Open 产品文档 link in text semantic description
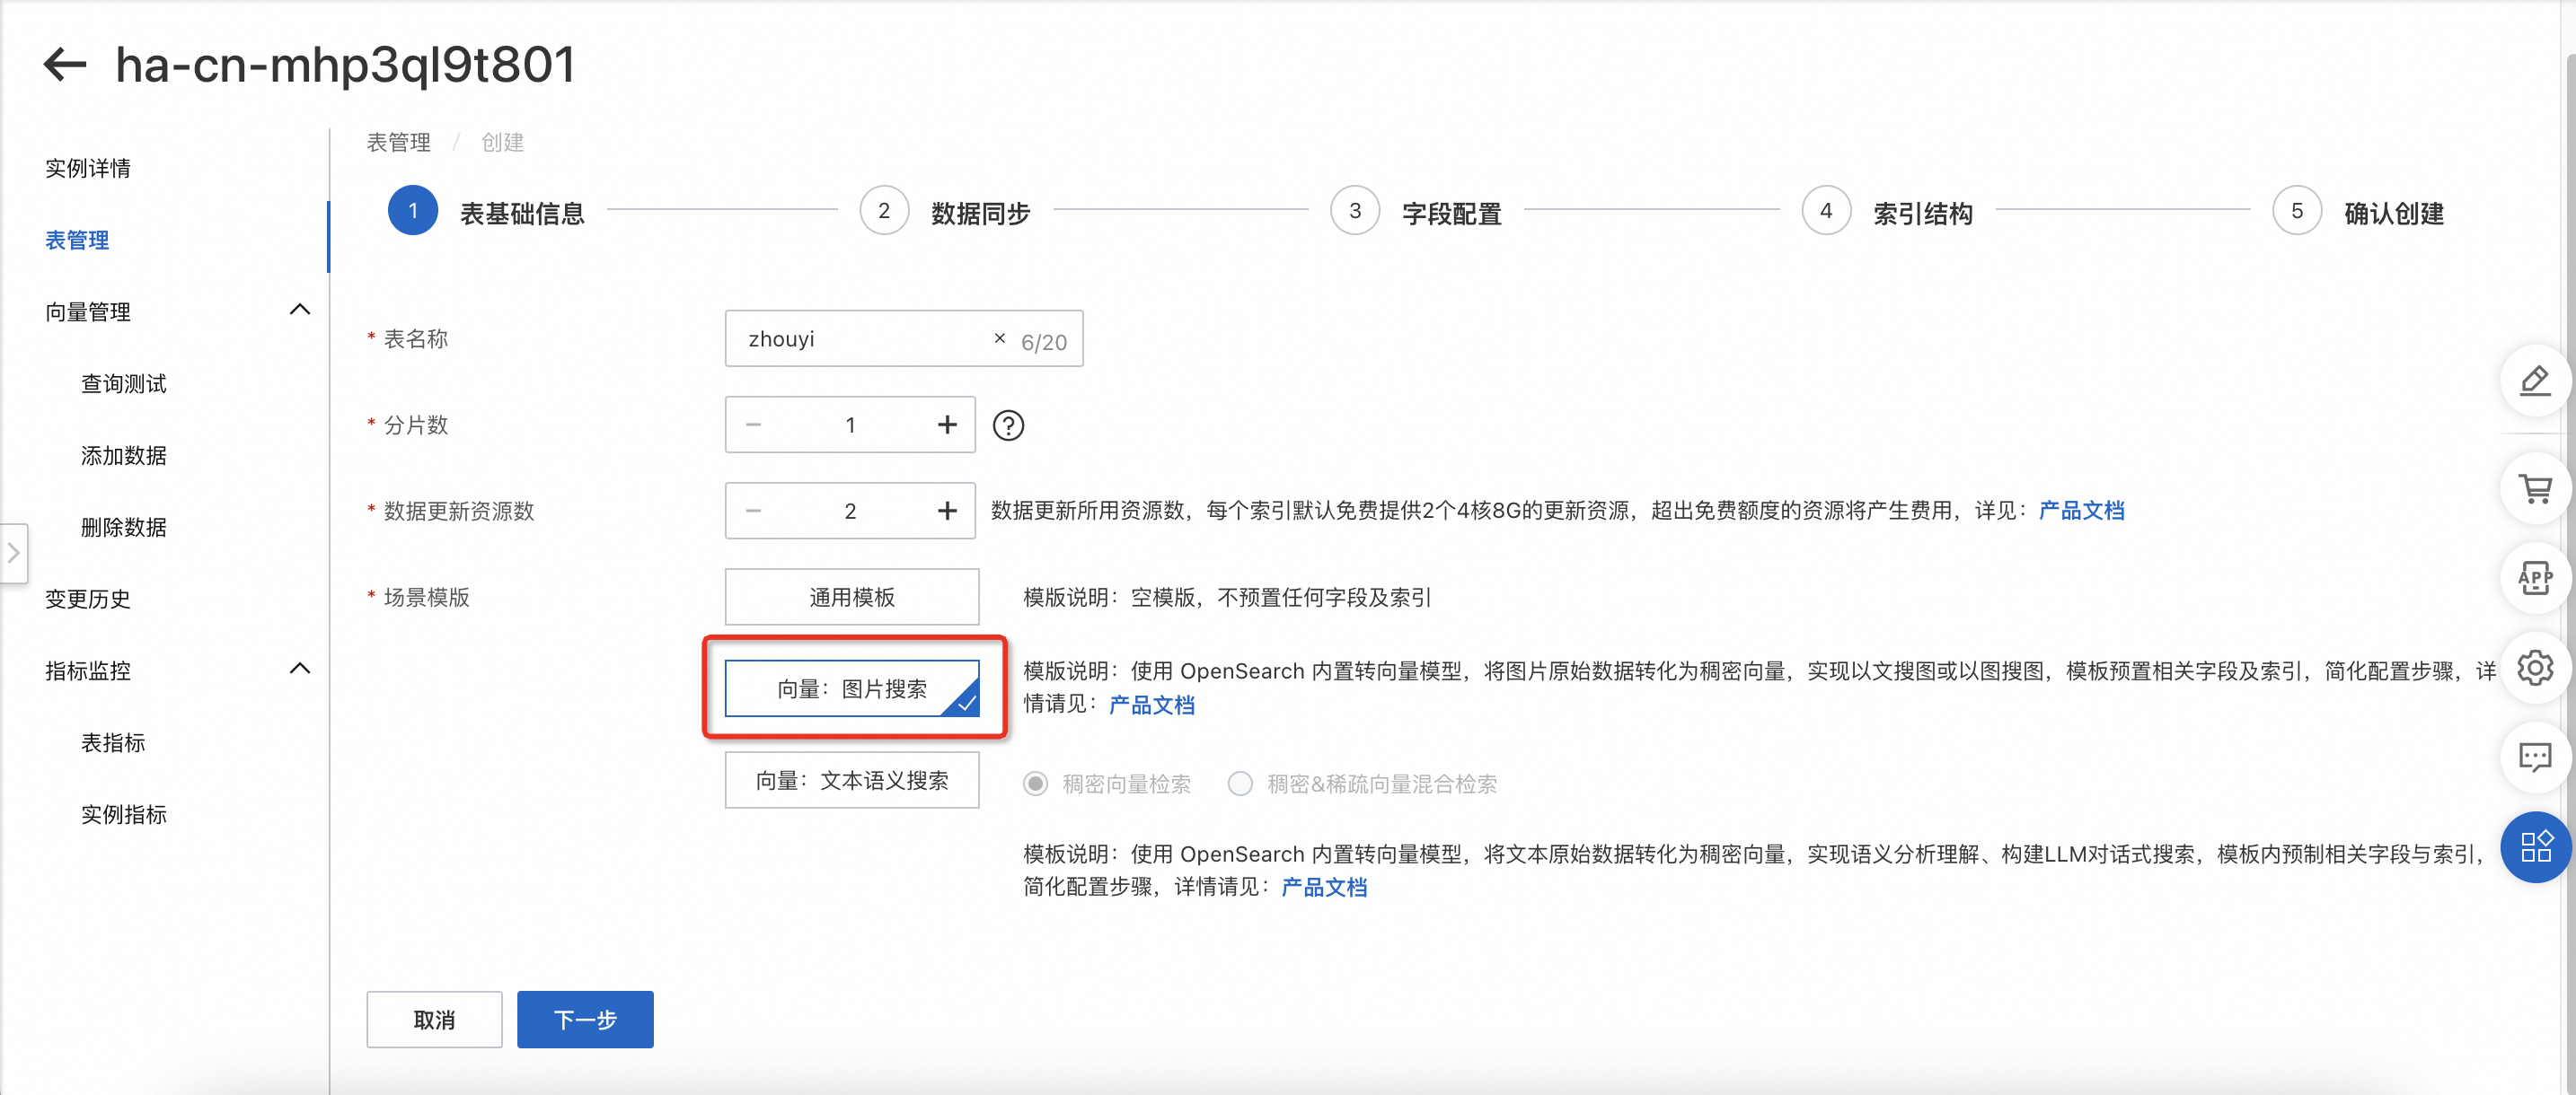Screen dimensions: 2576x1095 [x=1324, y=887]
